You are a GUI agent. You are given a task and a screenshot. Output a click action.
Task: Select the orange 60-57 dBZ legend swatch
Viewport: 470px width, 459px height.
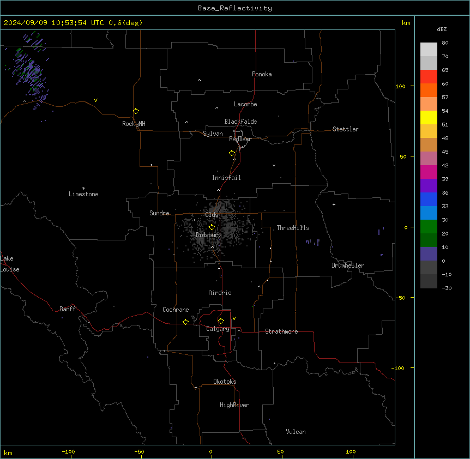[429, 90]
